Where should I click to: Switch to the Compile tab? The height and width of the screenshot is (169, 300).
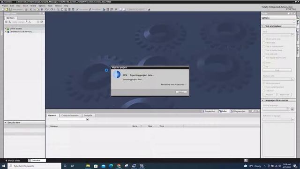click(88, 115)
